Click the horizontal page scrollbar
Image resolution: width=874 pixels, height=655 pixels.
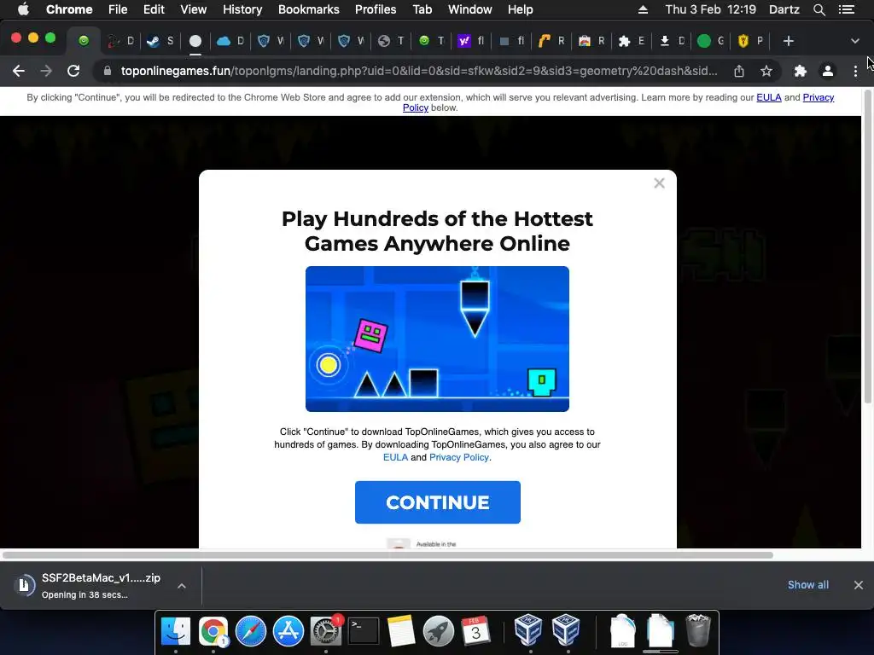(387, 555)
